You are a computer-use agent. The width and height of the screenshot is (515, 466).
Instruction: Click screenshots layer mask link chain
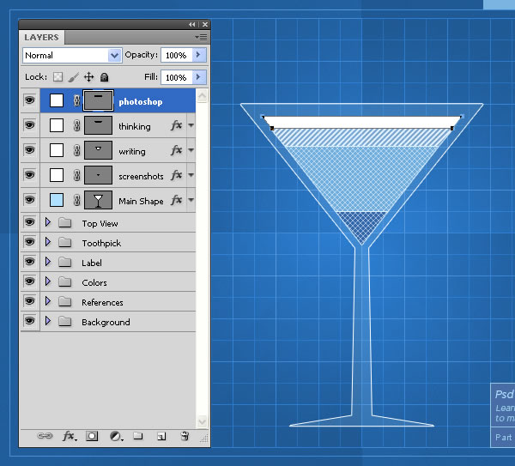(76, 175)
